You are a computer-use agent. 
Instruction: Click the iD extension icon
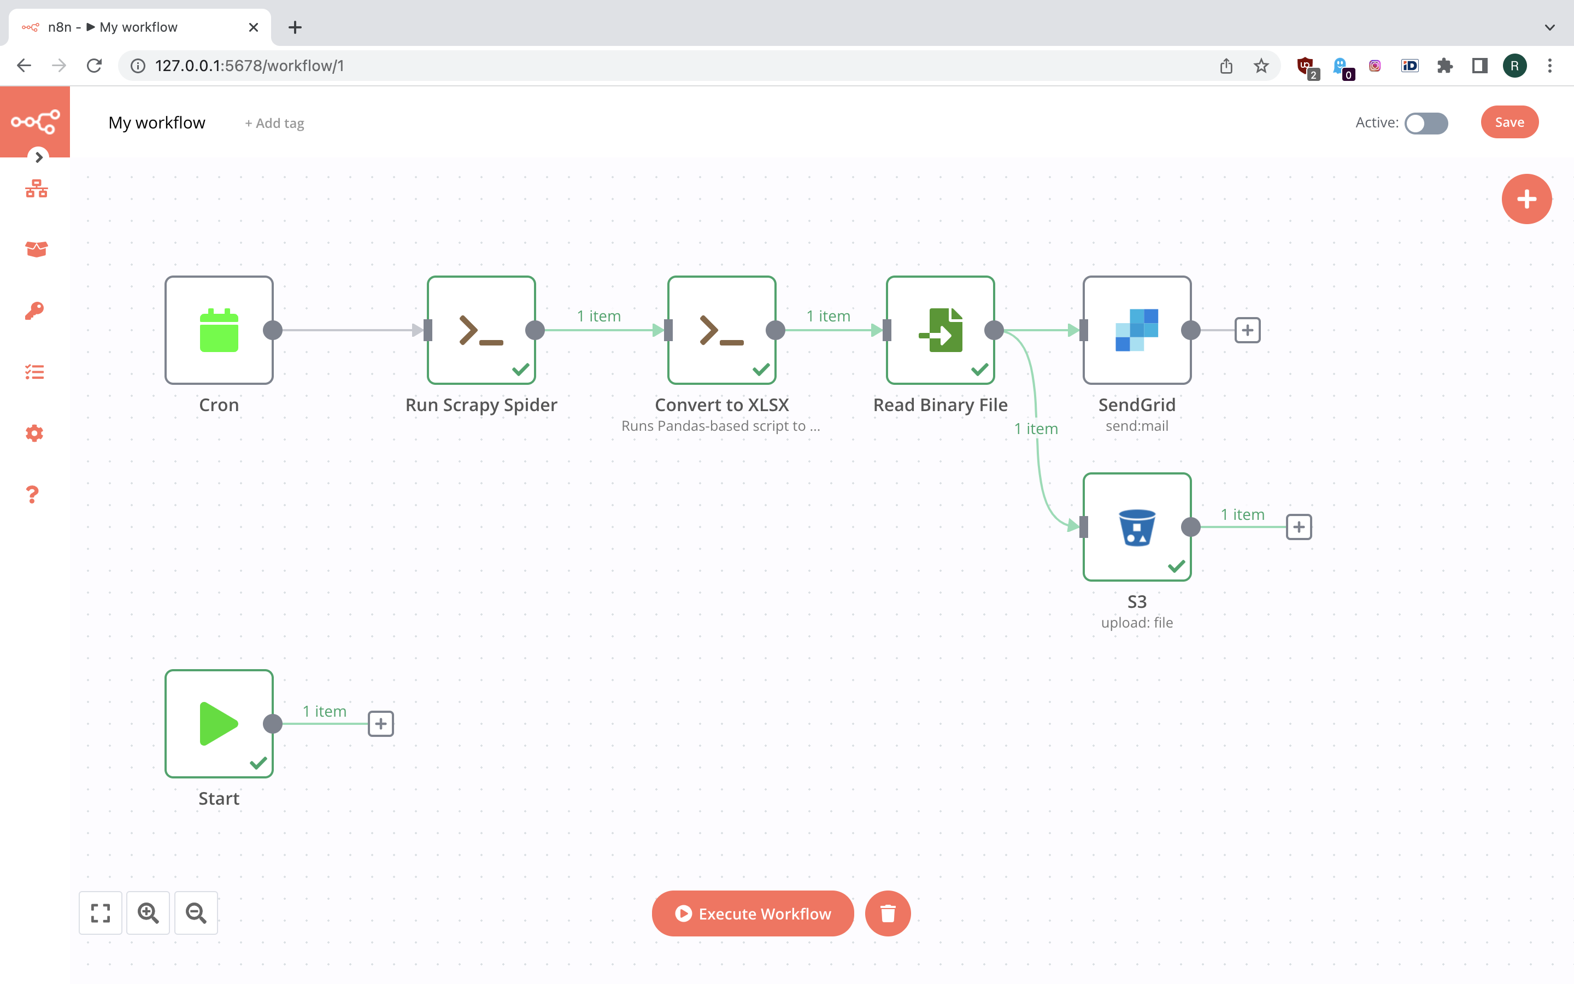[x=1409, y=66]
